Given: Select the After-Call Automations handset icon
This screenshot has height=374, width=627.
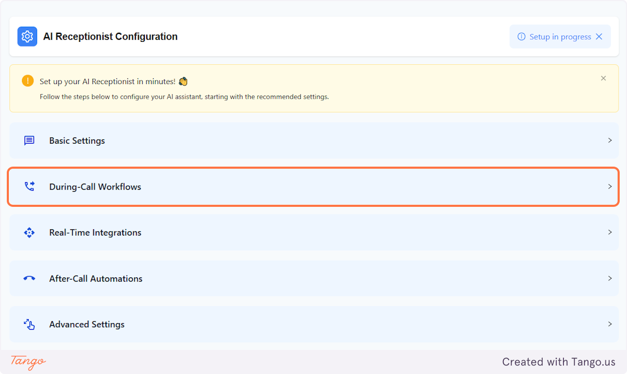Looking at the screenshot, I should point(30,278).
